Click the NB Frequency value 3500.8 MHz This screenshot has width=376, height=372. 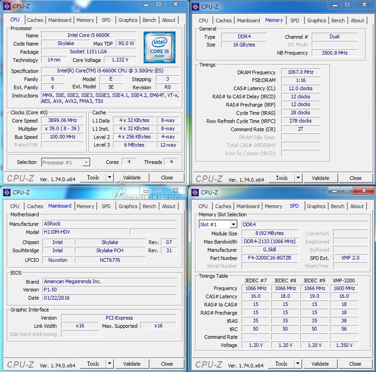(x=335, y=53)
